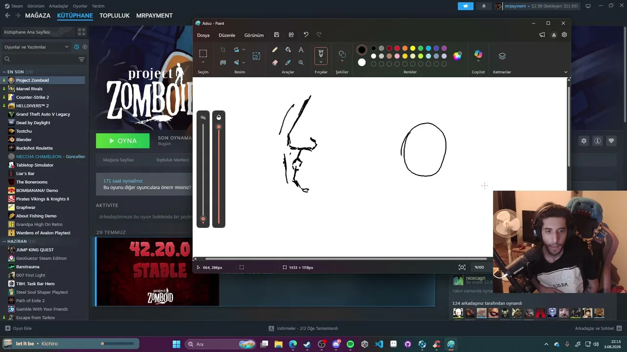The height and width of the screenshot is (352, 627).
Task: Open the Paint Selection mode dropdown arrow
Action: tap(203, 62)
